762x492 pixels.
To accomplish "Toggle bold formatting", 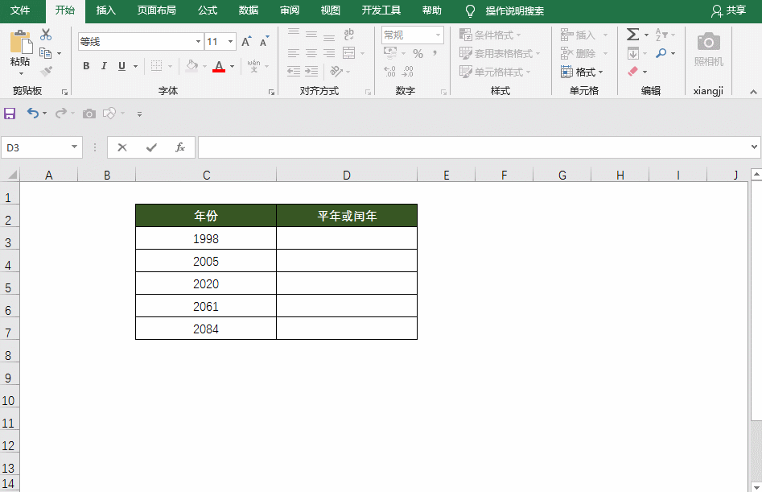I will (86, 66).
